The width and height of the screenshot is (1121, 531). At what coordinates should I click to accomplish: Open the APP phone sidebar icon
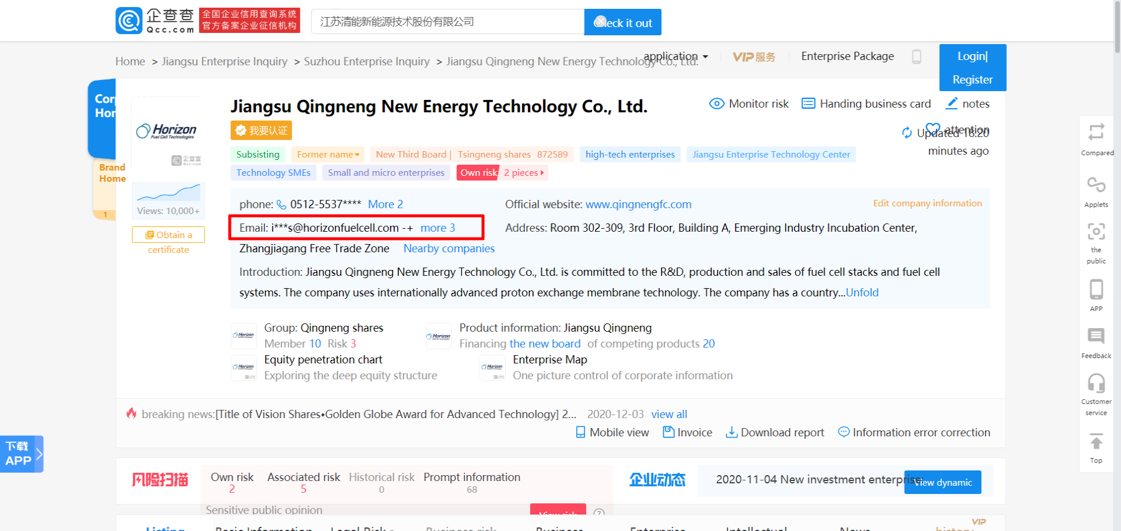click(1096, 289)
